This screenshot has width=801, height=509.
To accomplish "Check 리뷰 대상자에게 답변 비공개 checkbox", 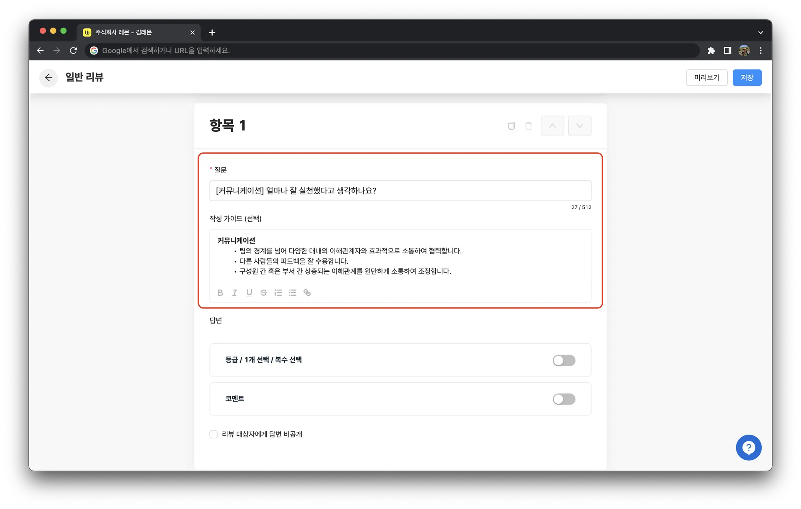I will click(214, 434).
